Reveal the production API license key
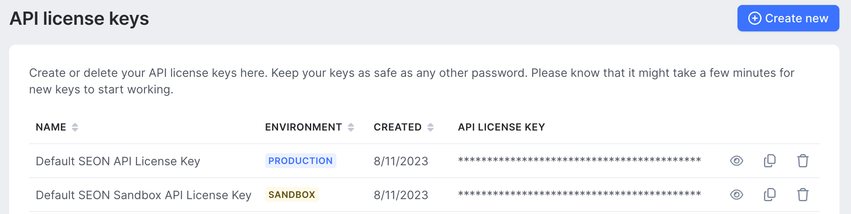 click(x=736, y=161)
